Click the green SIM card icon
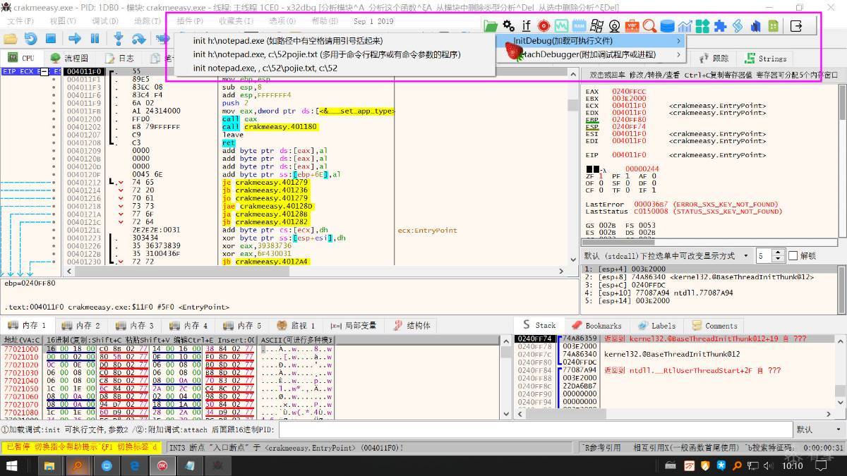Screen dimensions: 847x476 [x=774, y=26]
